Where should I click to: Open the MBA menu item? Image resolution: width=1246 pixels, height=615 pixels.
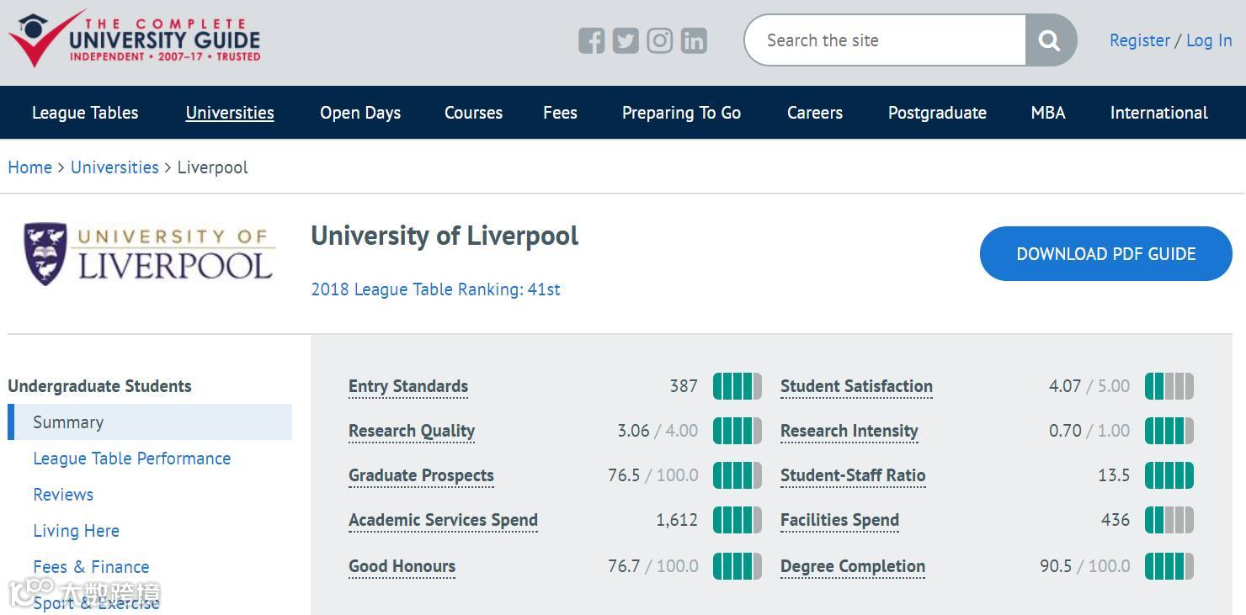pyautogui.click(x=1048, y=113)
